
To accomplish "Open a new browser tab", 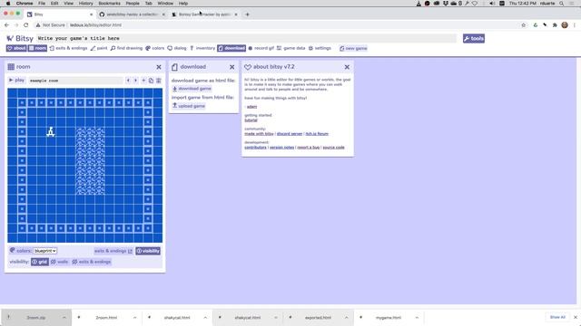I will tap(247, 14).
